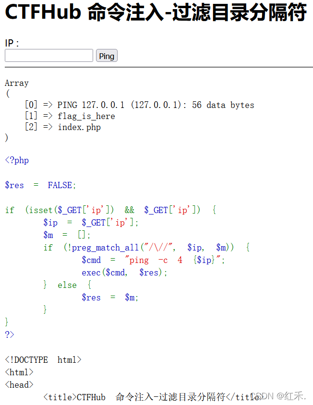Click the '} else {' line
Image resolution: width=313 pixels, height=405 pixels.
tap(67, 285)
